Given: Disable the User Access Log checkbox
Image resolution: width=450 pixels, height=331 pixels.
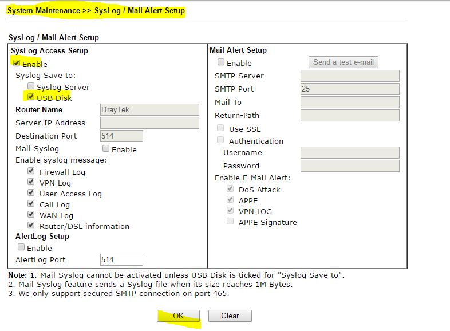Looking at the screenshot, I should [31, 193].
